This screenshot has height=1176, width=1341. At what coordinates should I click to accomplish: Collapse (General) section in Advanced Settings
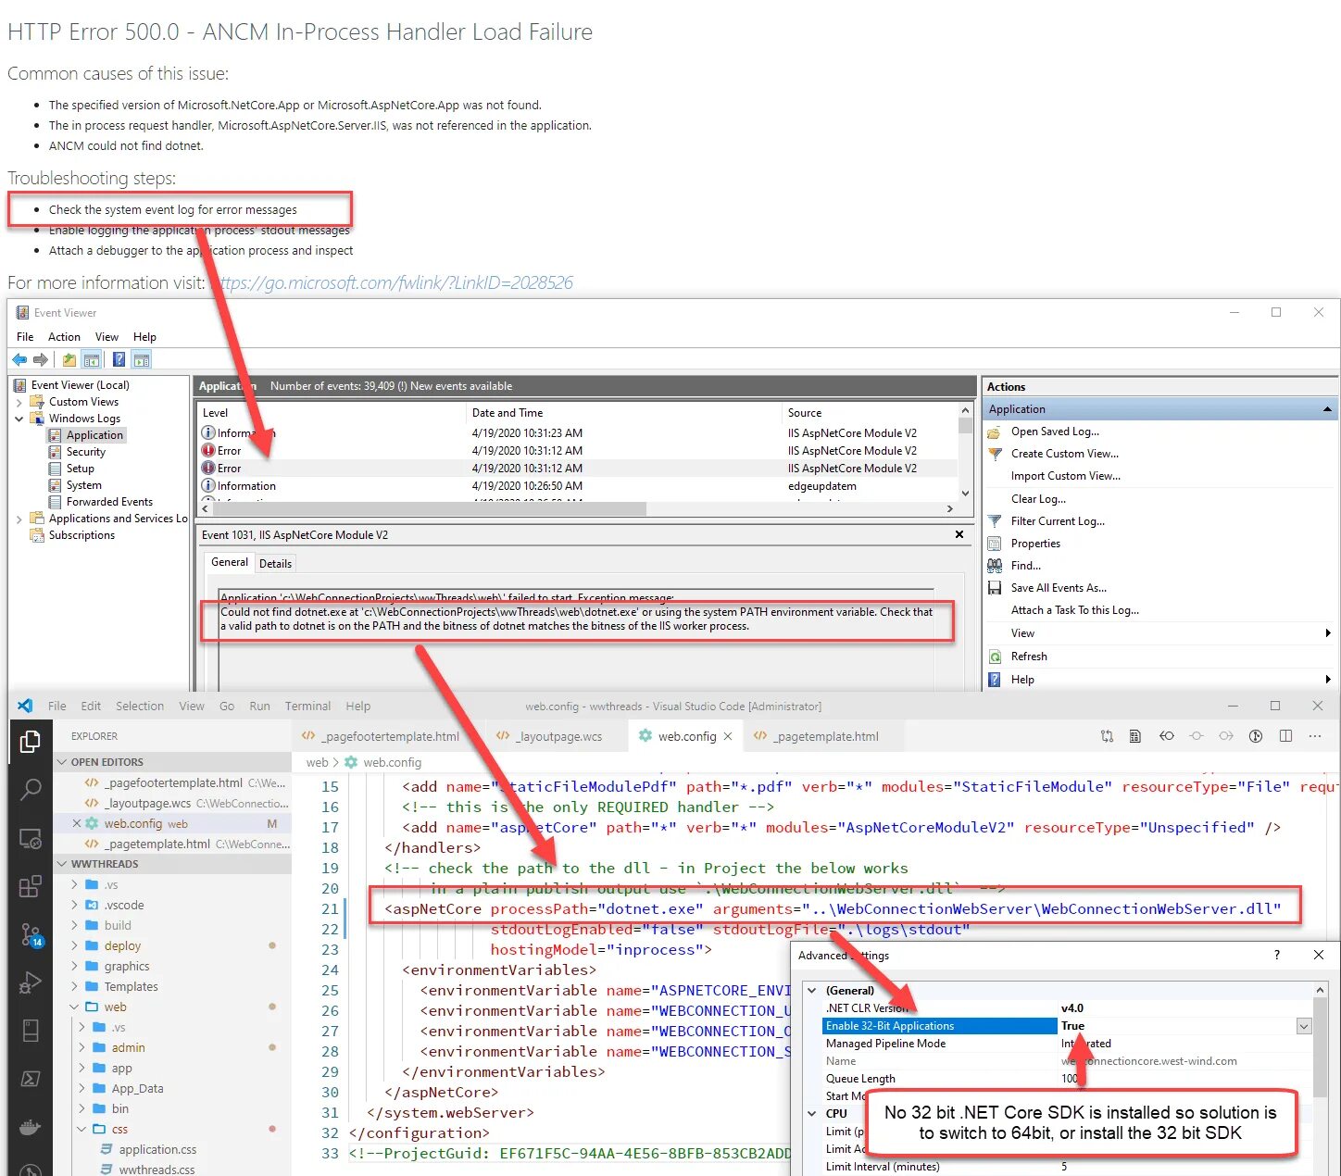click(812, 991)
